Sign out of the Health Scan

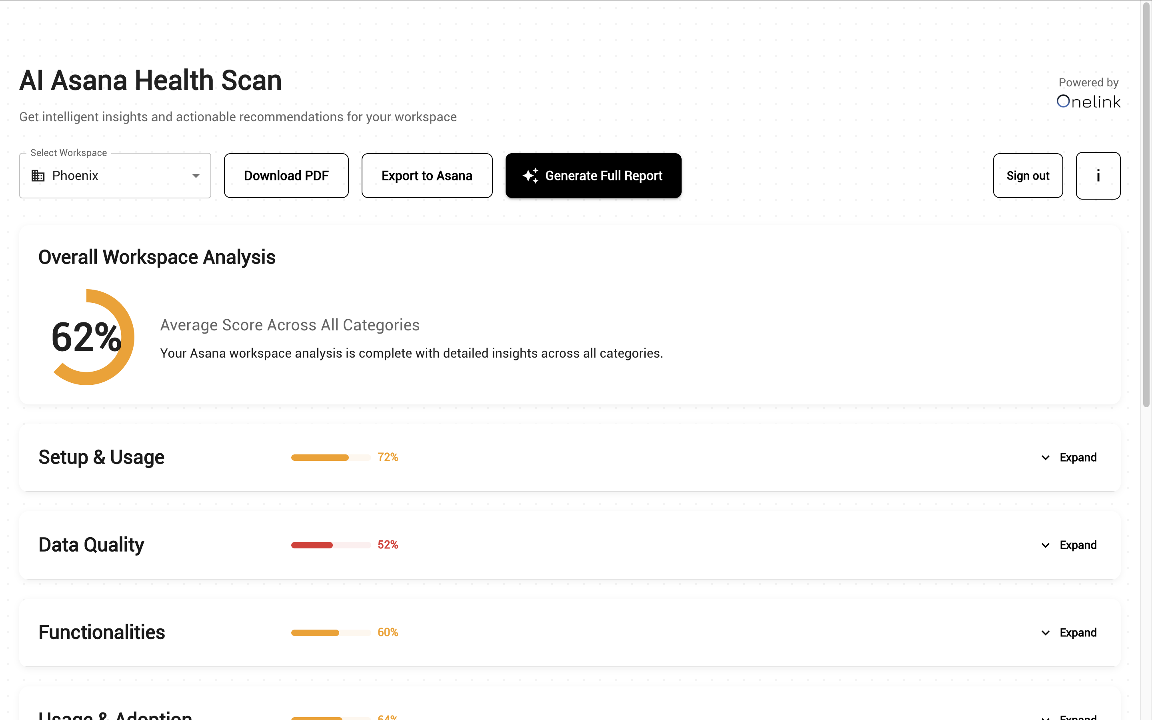1028,175
